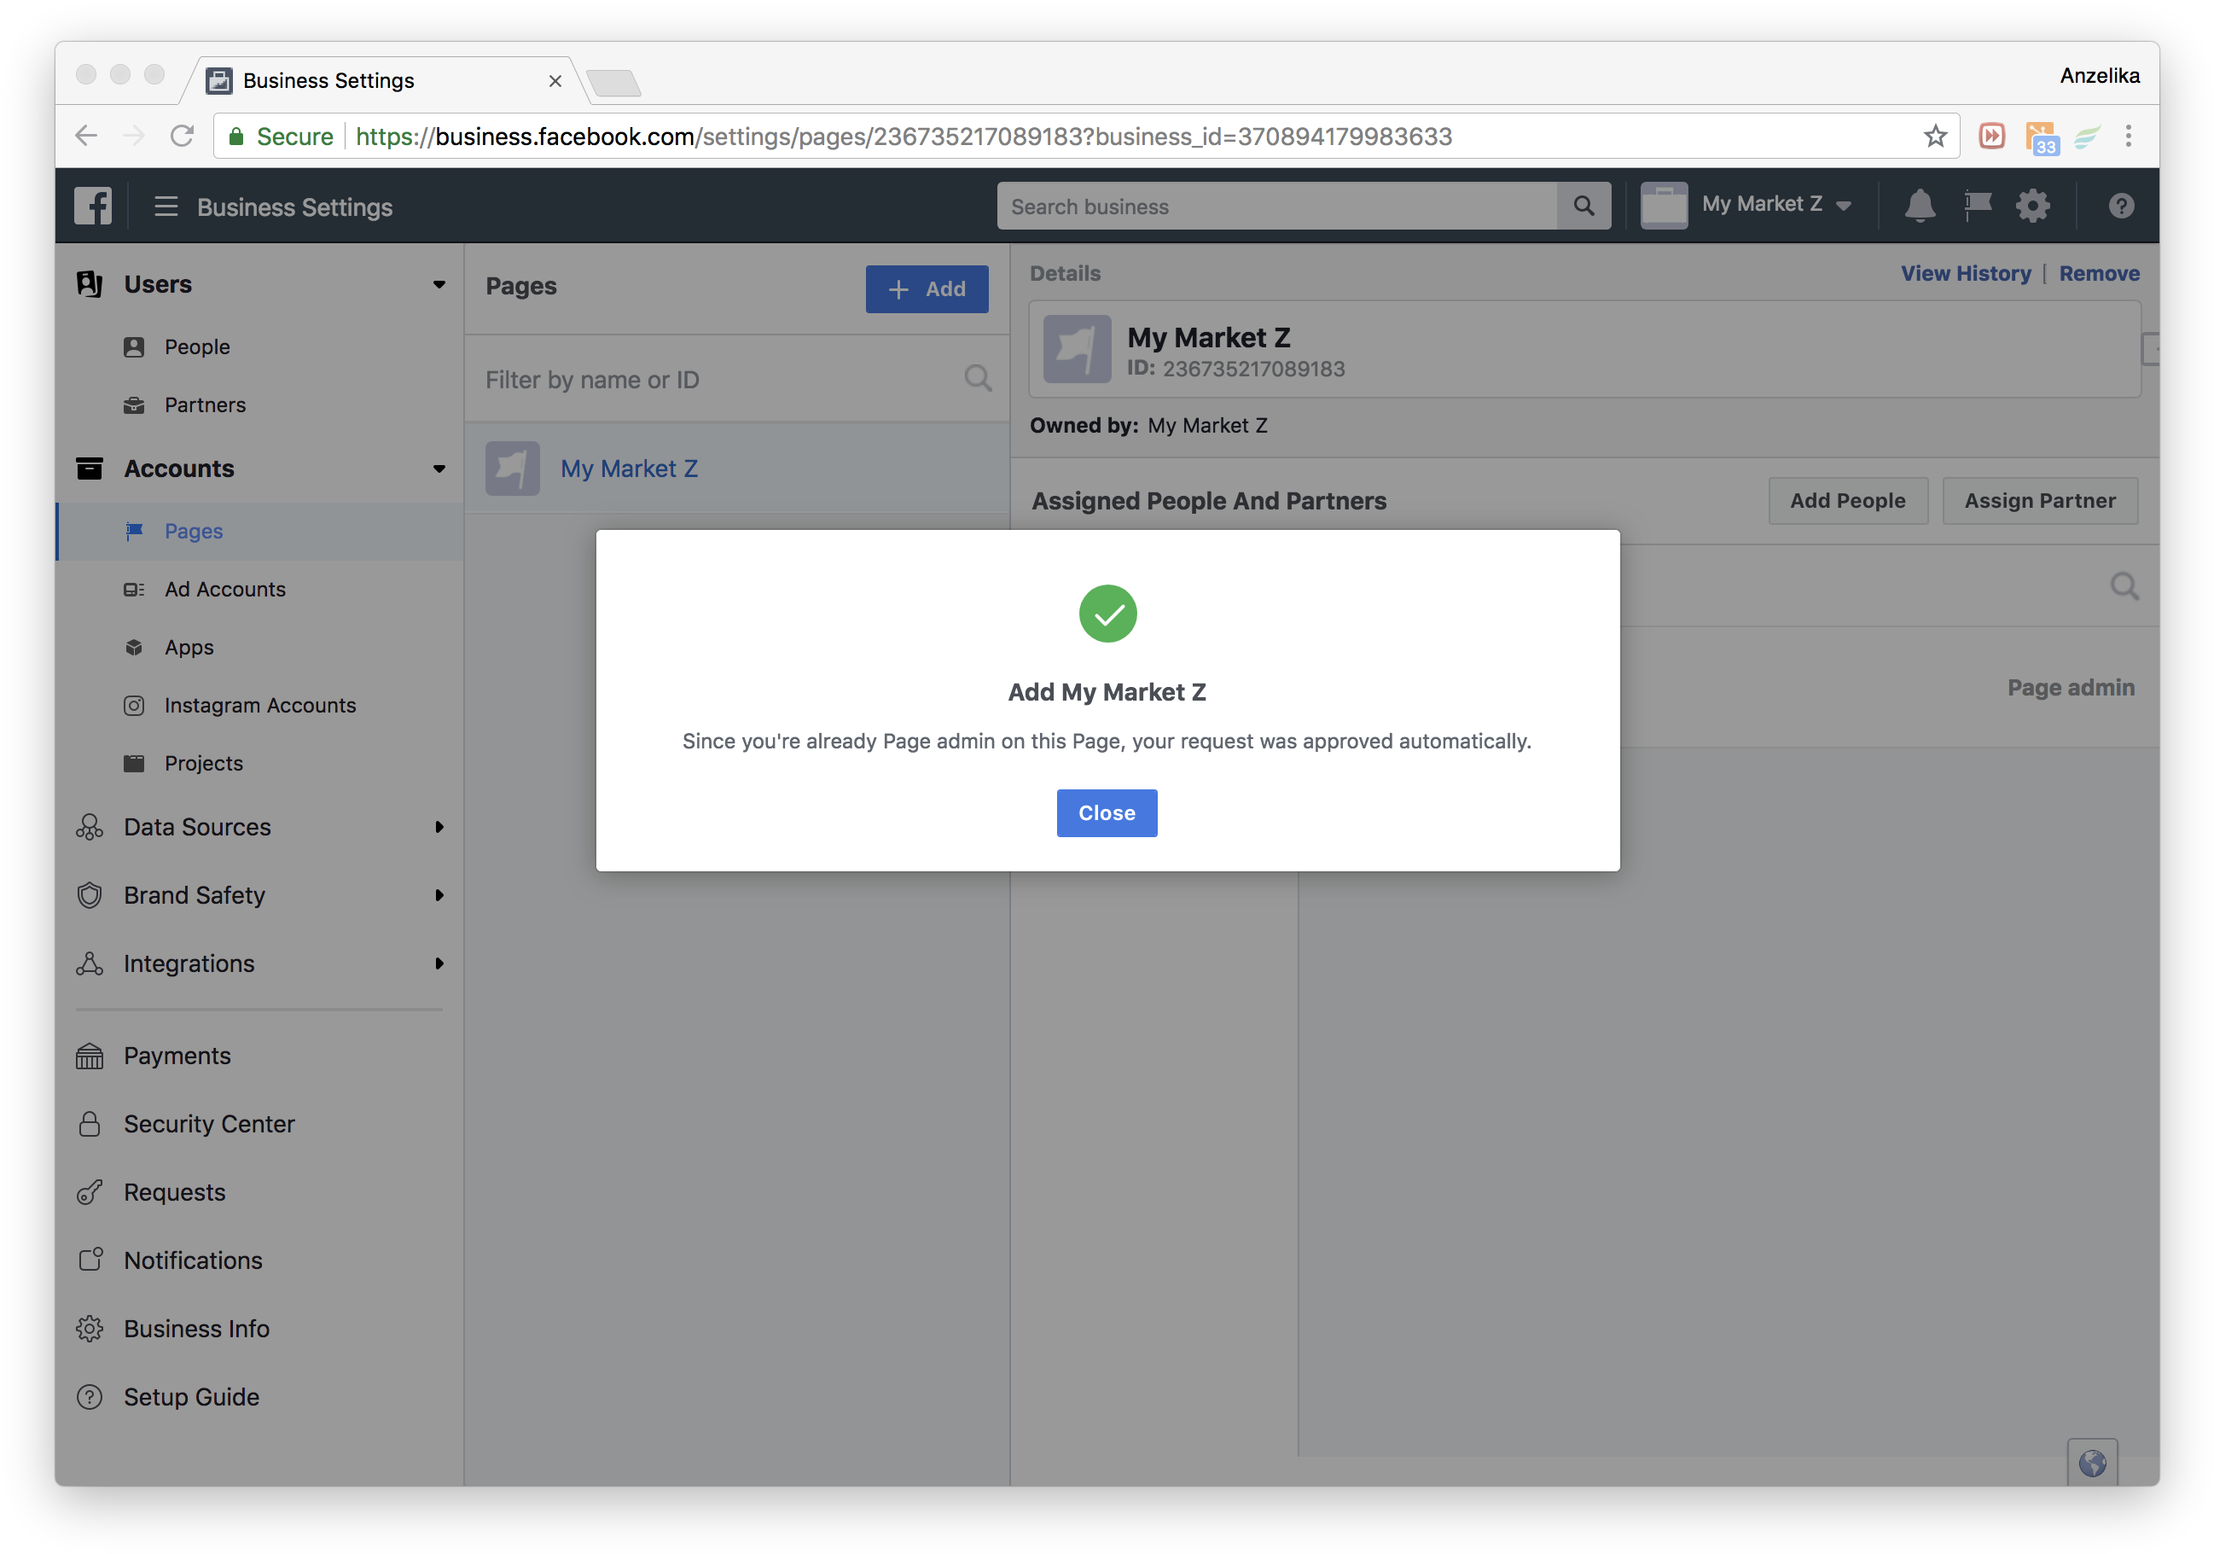Screen dimensions: 2214x1554
Task: Bookmark this page with the star icon
Action: 1935,136
